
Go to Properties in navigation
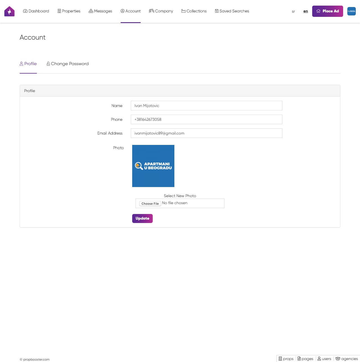click(69, 11)
